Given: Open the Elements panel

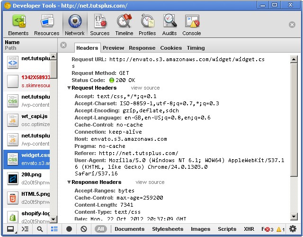Looking at the screenshot, I should pyautogui.click(x=18, y=25).
